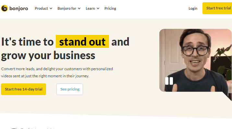
Task: Open the Bonjoro for menu label
Action: (x=67, y=8)
